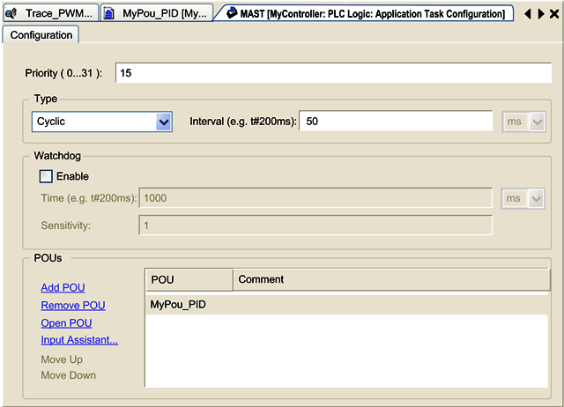Select the MyPou_PID row in POU list

pos(179,305)
